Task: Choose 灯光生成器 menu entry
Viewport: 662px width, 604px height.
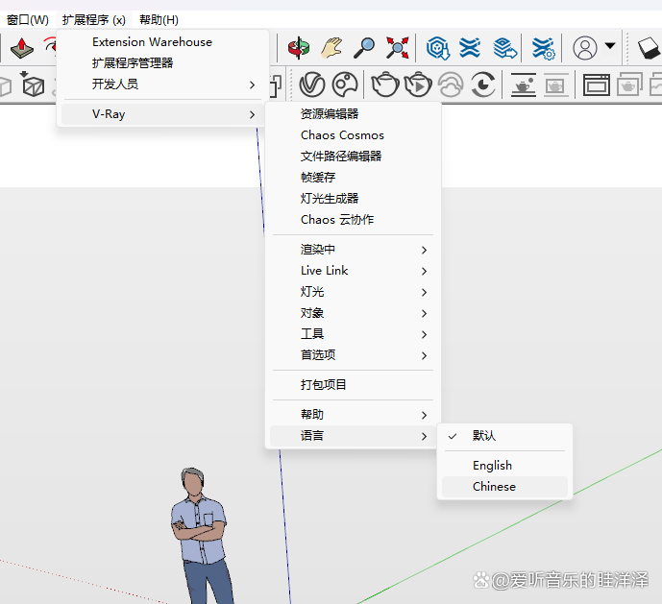Action: point(353,199)
